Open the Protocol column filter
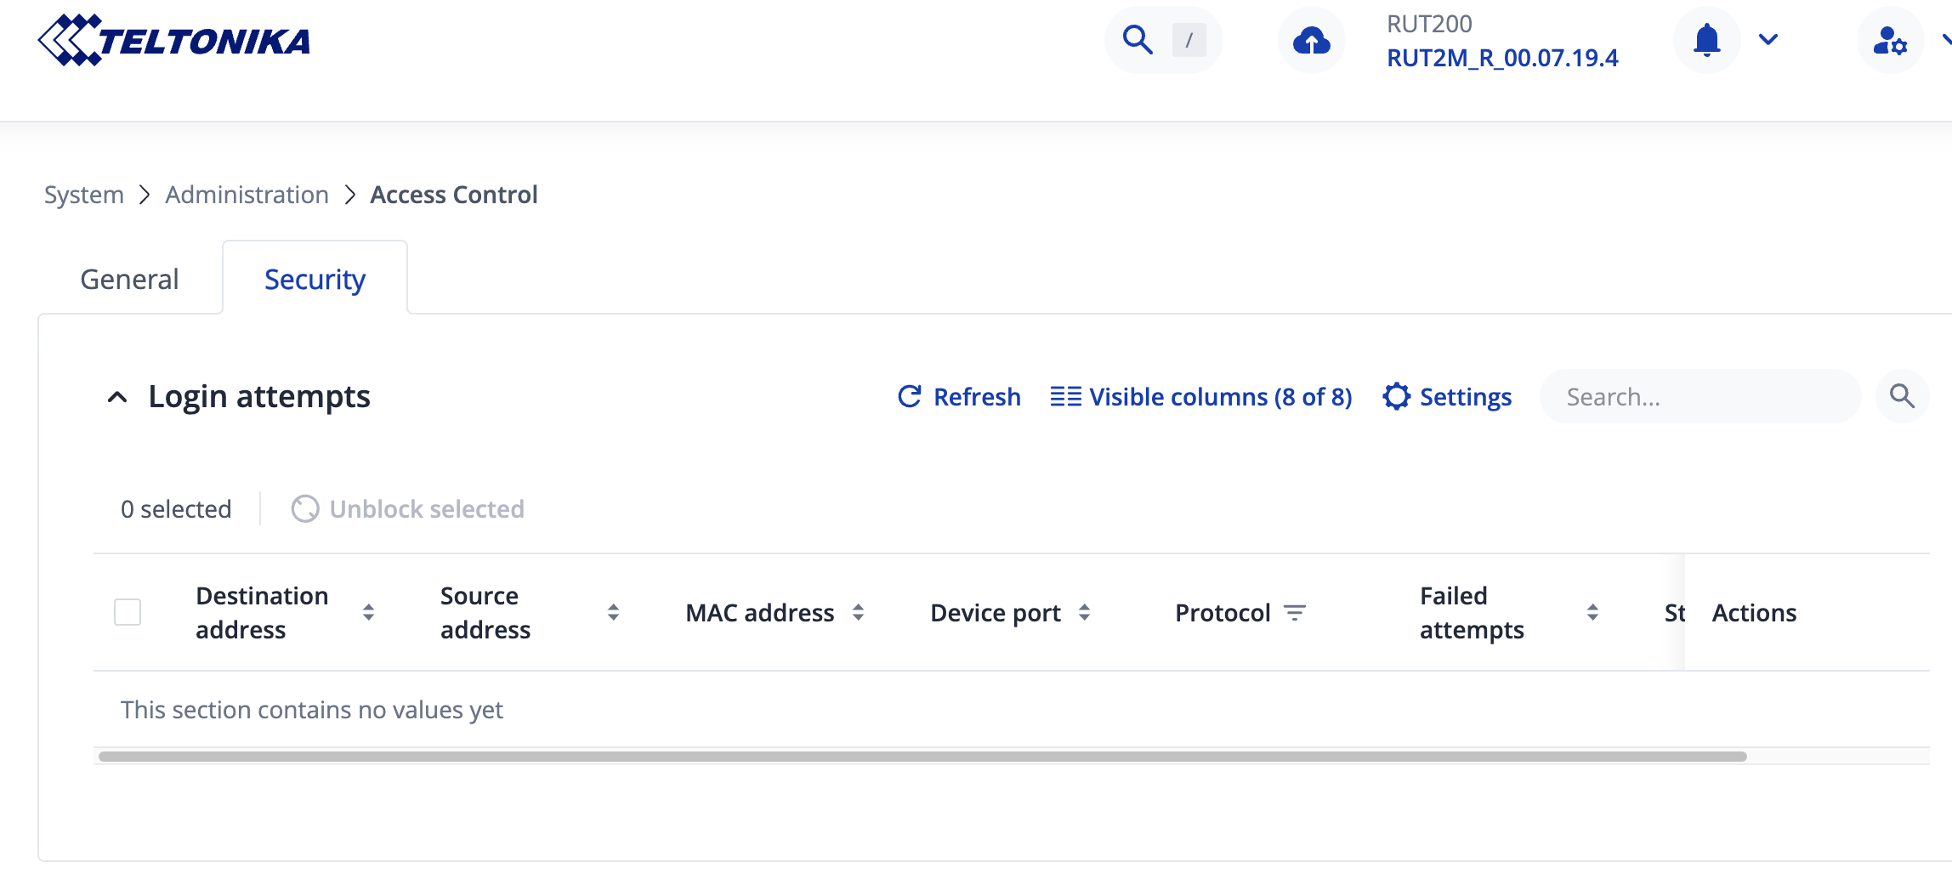This screenshot has width=1952, height=879. click(1294, 612)
